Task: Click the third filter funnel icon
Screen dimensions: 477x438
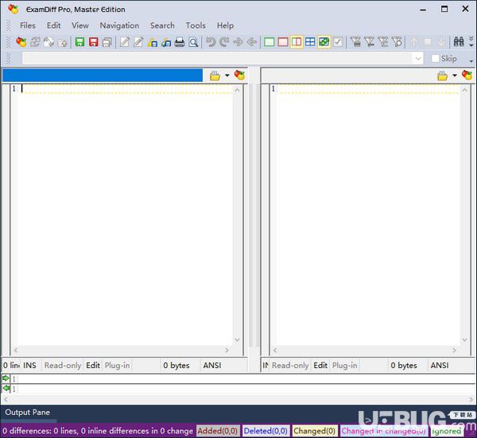Action: pos(383,41)
